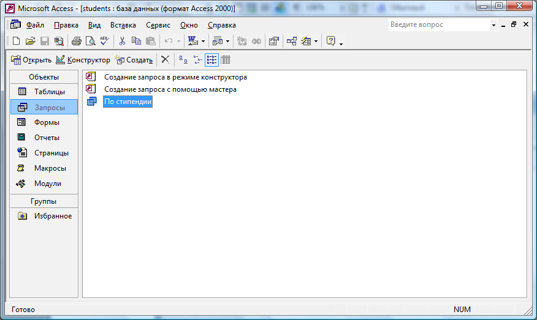Click the Объекты group header

click(44, 77)
